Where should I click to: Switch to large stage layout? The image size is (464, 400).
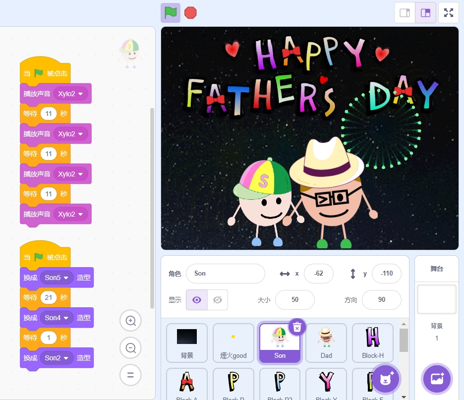coord(425,13)
